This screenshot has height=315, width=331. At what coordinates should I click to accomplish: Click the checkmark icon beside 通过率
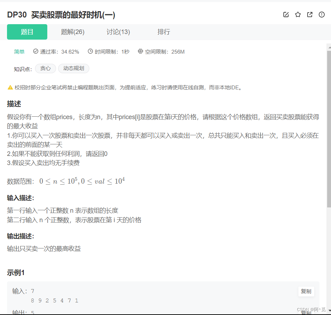(x=35, y=51)
